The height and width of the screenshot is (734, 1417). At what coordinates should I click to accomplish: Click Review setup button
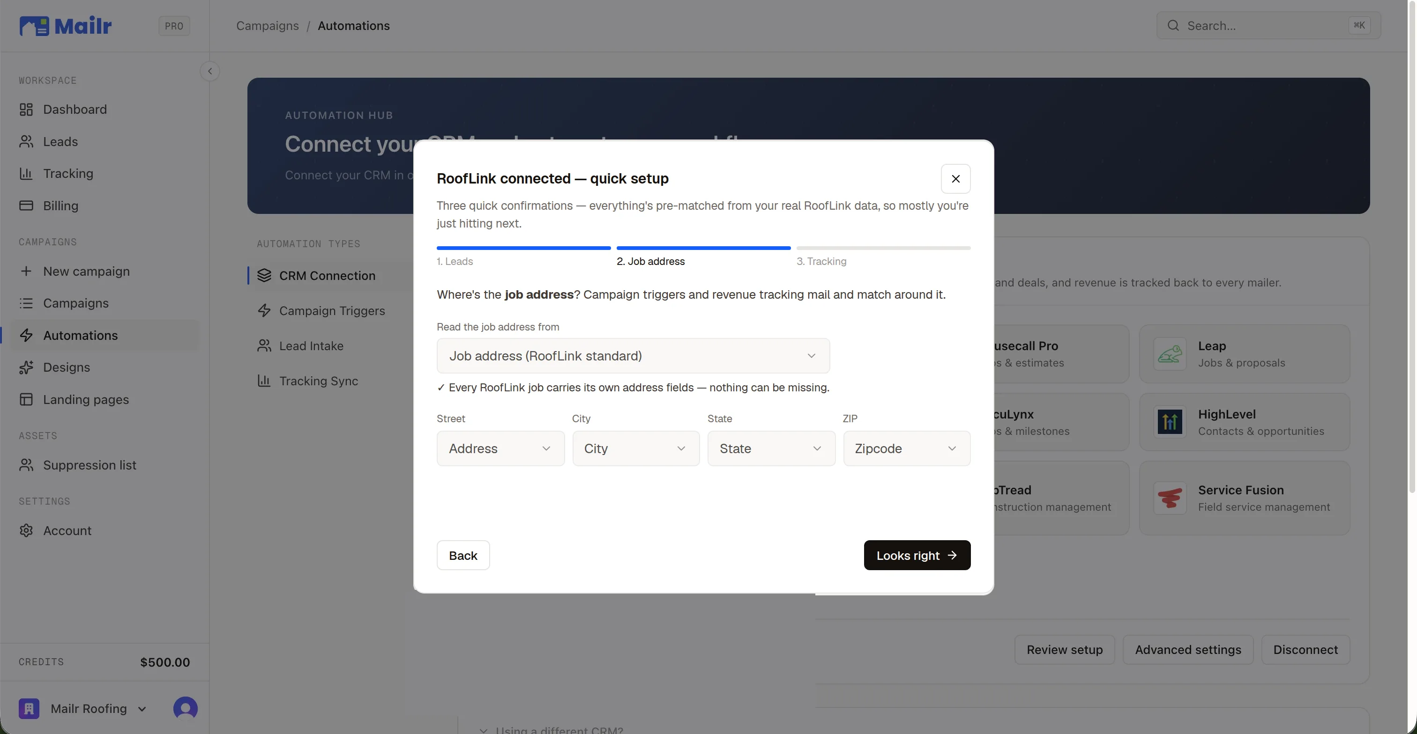(x=1065, y=650)
